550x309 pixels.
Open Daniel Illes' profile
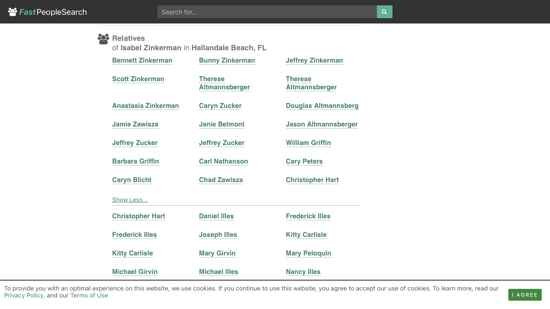[x=216, y=216]
